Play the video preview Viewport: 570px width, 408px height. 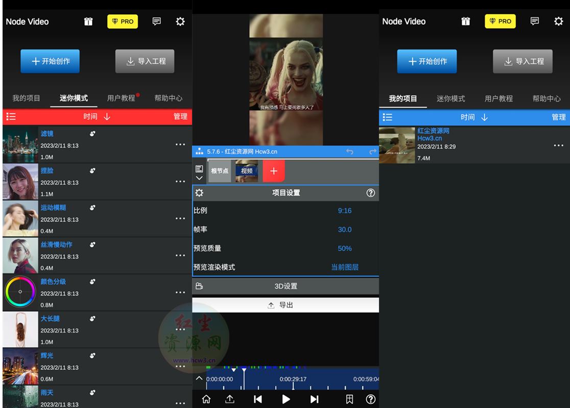(286, 399)
